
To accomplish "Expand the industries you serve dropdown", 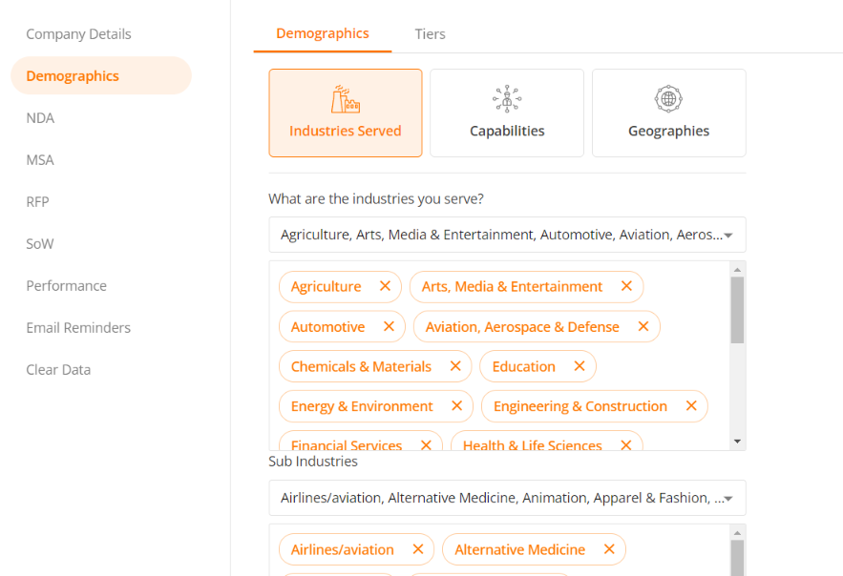I will [507, 235].
